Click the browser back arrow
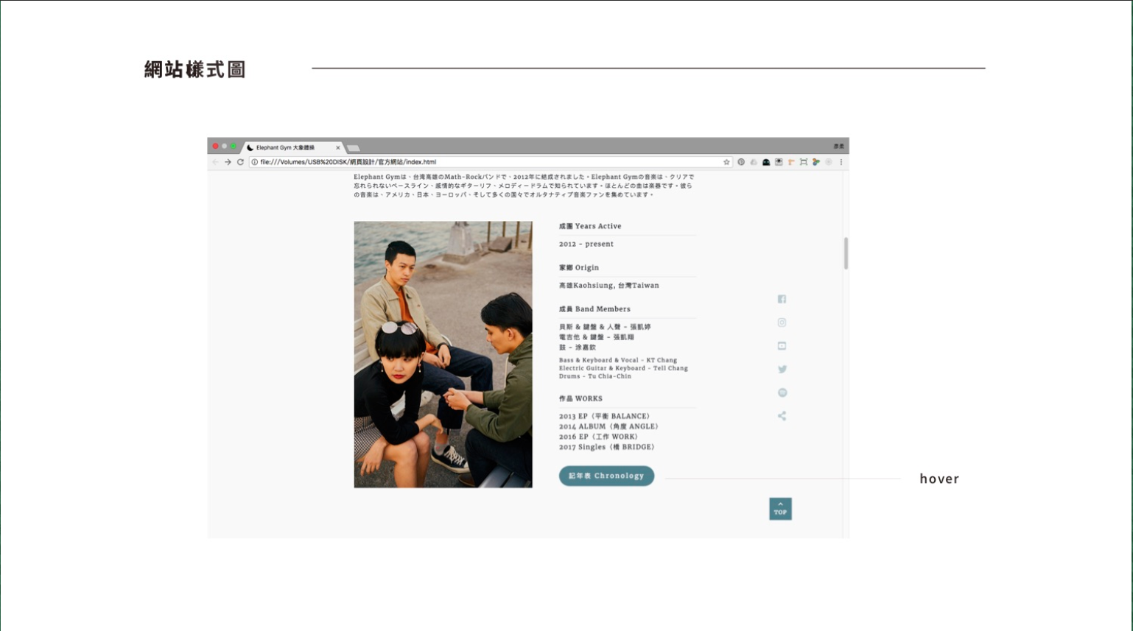1133x631 pixels. click(215, 162)
